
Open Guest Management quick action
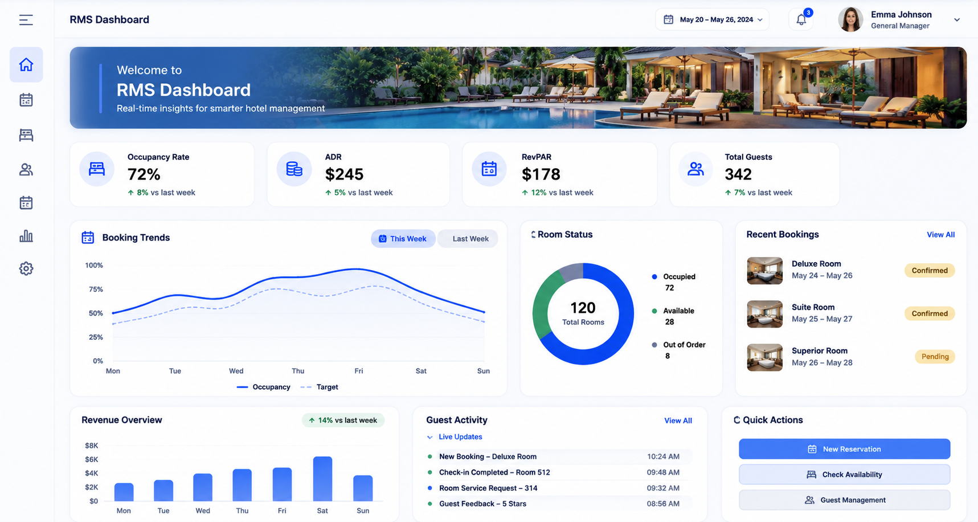[844, 500]
